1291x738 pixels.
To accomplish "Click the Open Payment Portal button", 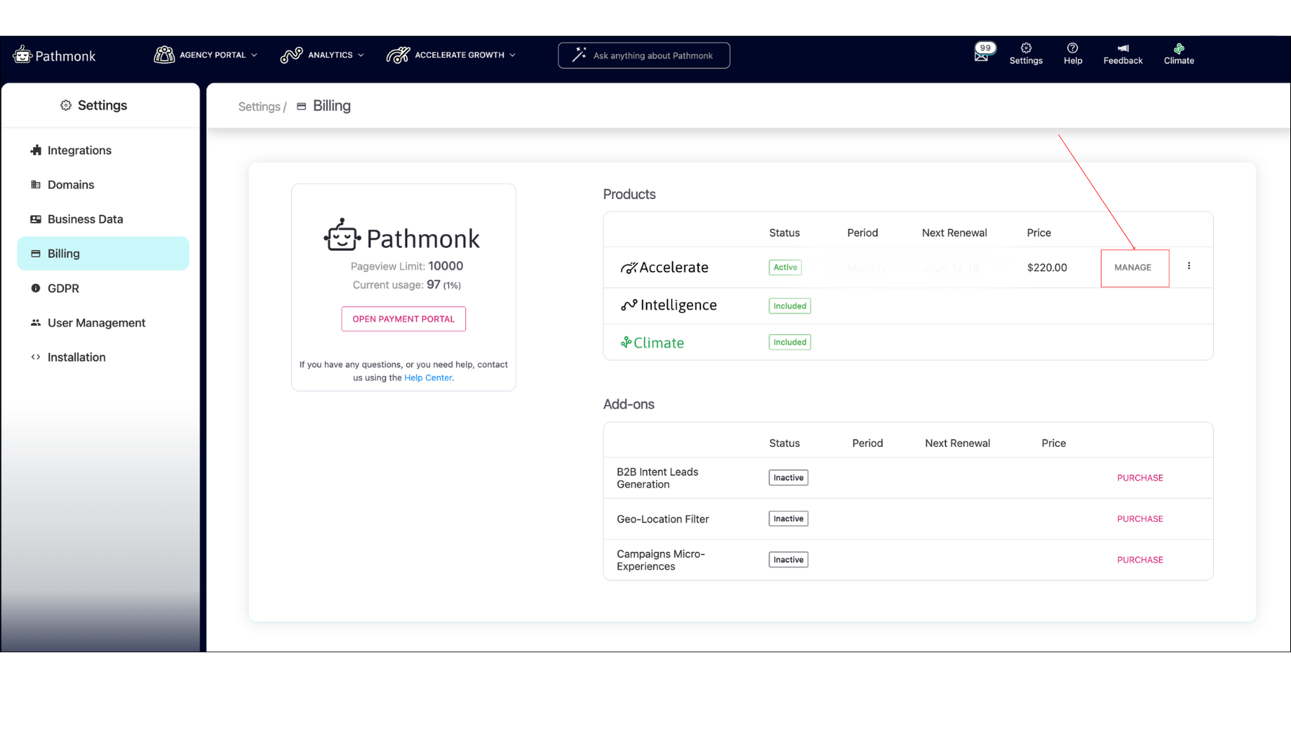I will coord(403,319).
